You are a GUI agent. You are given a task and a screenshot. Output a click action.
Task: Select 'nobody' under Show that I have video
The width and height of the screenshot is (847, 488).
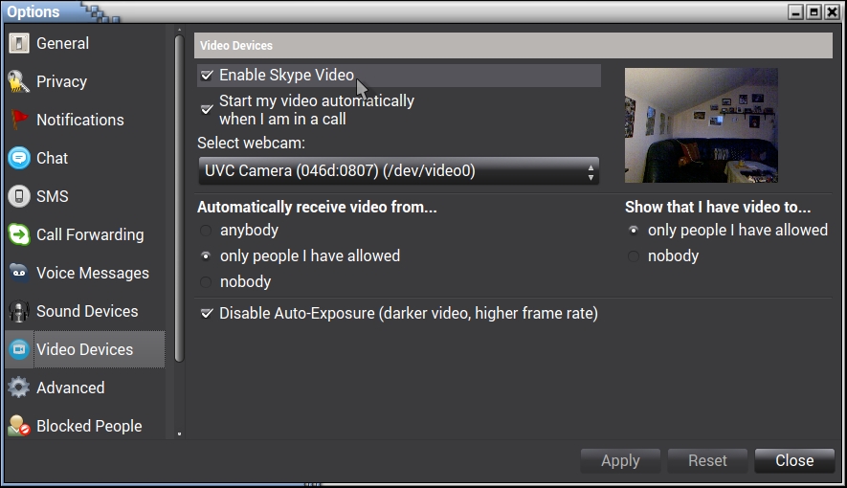pos(634,256)
